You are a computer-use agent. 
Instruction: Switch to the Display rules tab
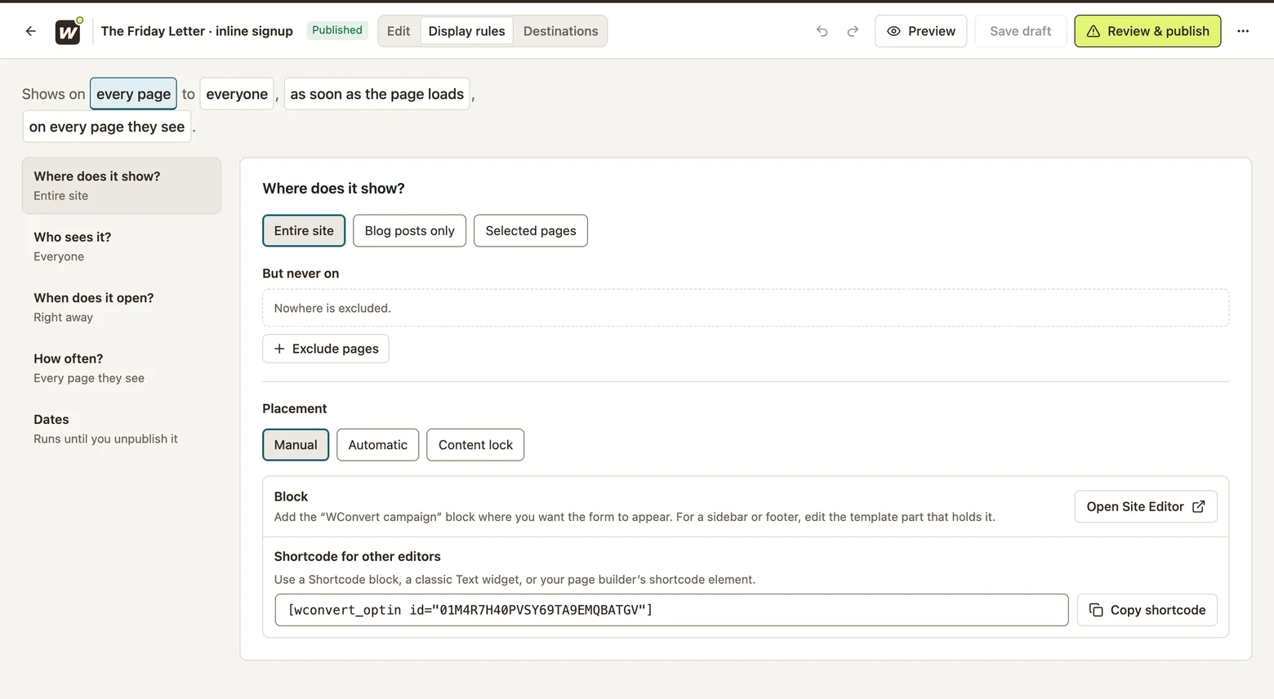[466, 31]
